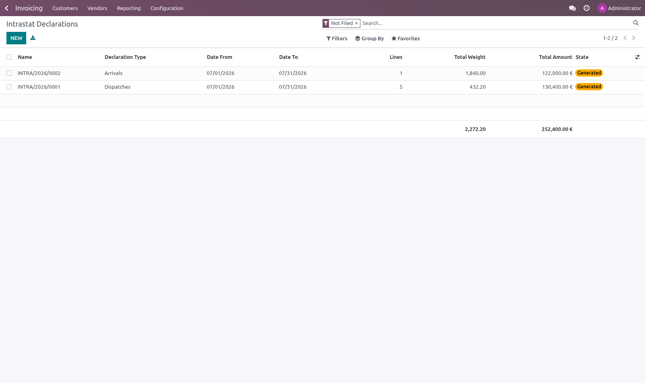645x383 pixels.
Task: Click the 1-2 / 2 pager counter
Action: click(610, 38)
